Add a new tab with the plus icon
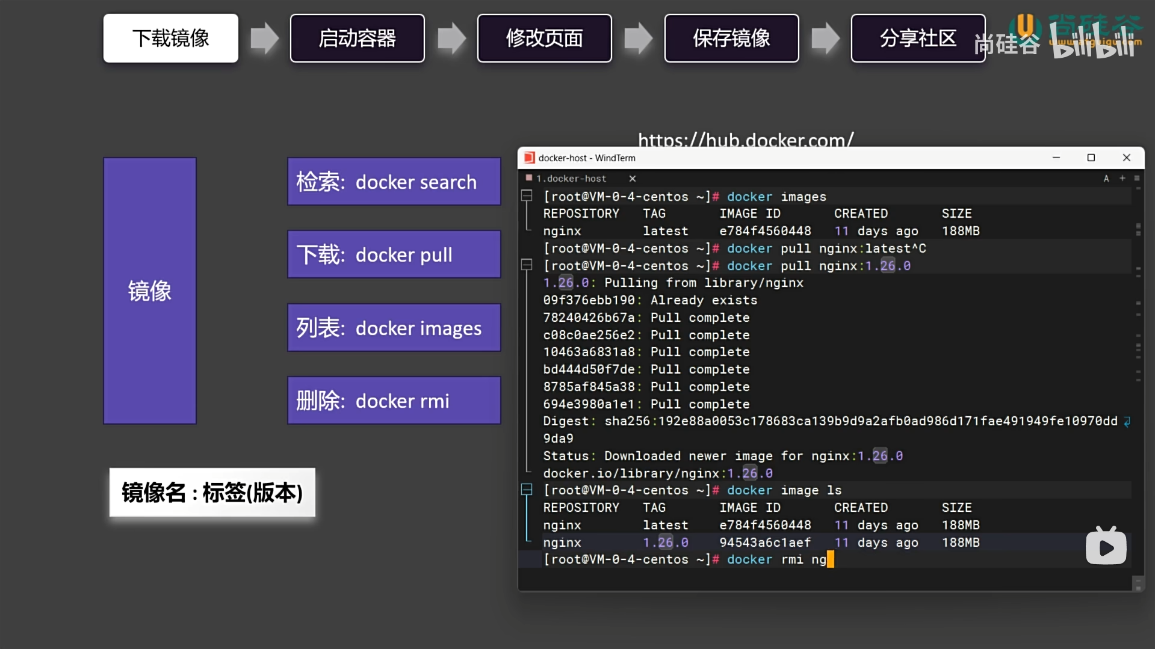The image size is (1155, 649). 1122,178
